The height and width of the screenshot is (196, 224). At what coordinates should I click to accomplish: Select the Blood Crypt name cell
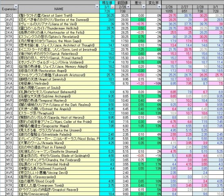[59, 181]
